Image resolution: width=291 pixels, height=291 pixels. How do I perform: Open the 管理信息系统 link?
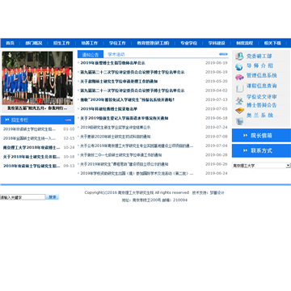[x=262, y=75]
